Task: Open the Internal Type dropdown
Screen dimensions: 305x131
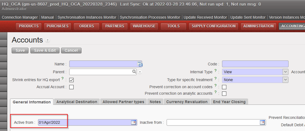Action: coord(285,72)
